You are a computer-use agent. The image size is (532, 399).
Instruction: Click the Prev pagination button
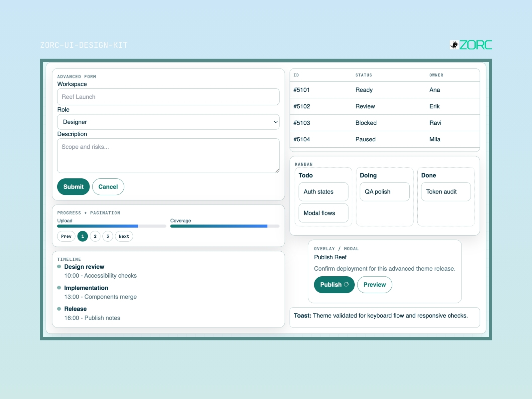point(66,236)
